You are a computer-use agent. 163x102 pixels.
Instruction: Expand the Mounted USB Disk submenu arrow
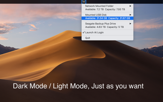[130, 15]
